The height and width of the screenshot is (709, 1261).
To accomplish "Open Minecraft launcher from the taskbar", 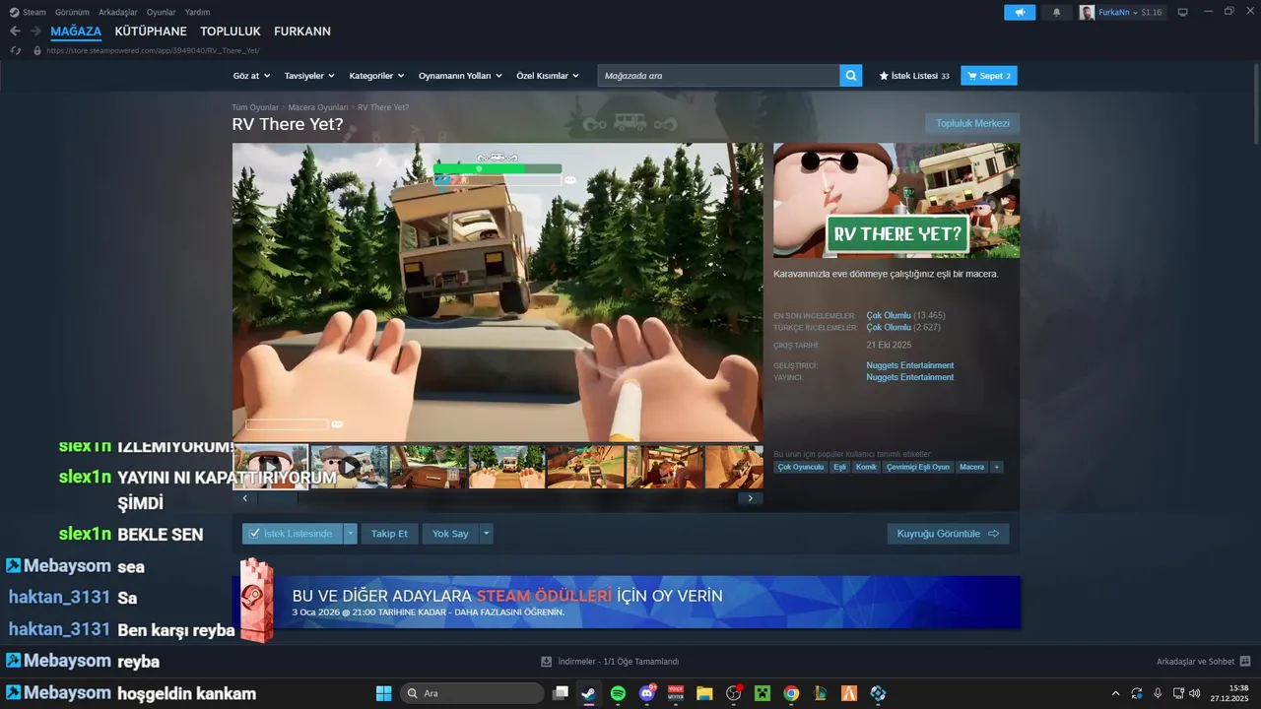I will pos(762,693).
